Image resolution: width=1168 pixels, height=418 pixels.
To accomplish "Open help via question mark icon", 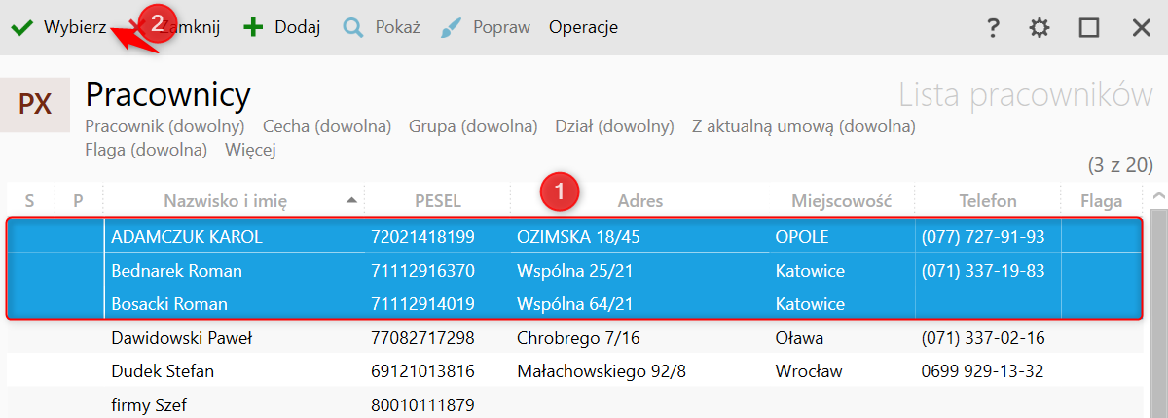I will coord(993,28).
